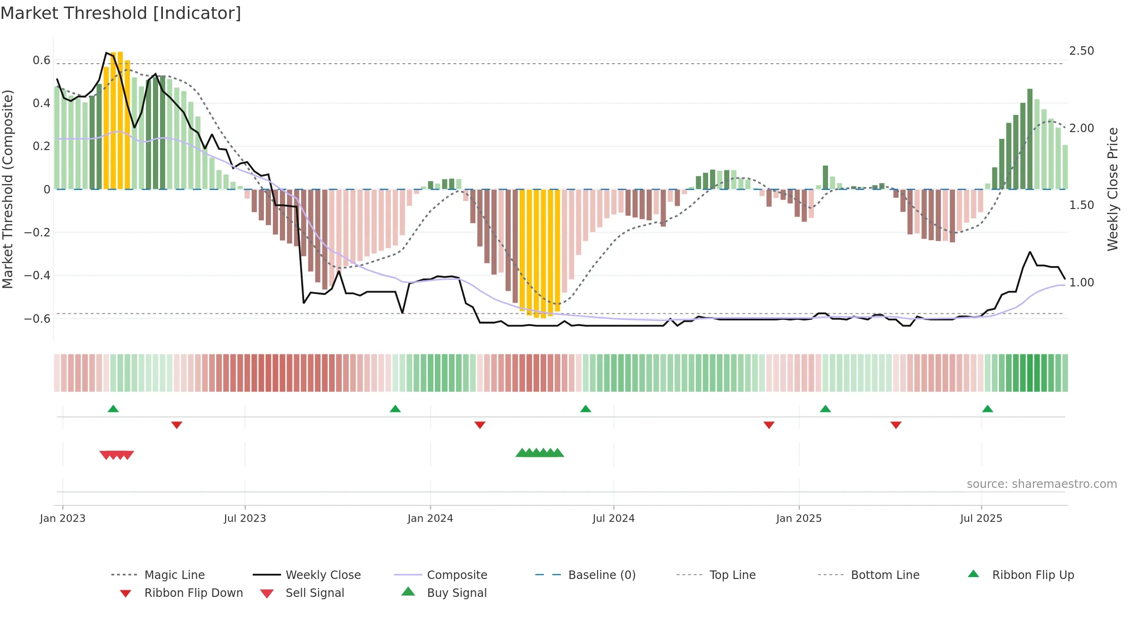Toggle the Weekly Close legend entry
Image resolution: width=1133 pixels, height=637 pixels.
[306, 575]
